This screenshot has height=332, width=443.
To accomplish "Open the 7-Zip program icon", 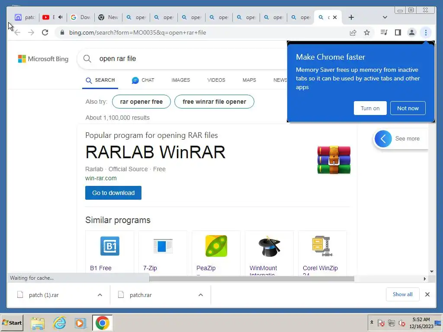I will coord(163,246).
